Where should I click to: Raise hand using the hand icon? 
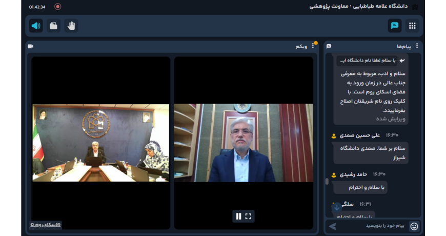point(71,26)
